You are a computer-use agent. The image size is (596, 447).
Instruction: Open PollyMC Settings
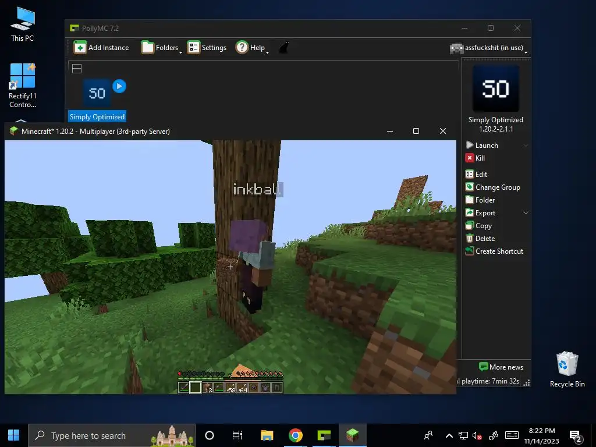(207, 48)
